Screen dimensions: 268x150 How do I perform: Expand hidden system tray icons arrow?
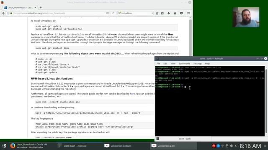pyautogui.click(x=236, y=146)
